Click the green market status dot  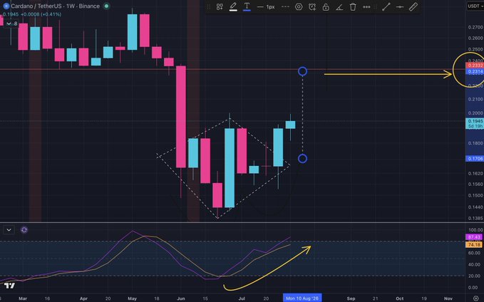point(106,6)
